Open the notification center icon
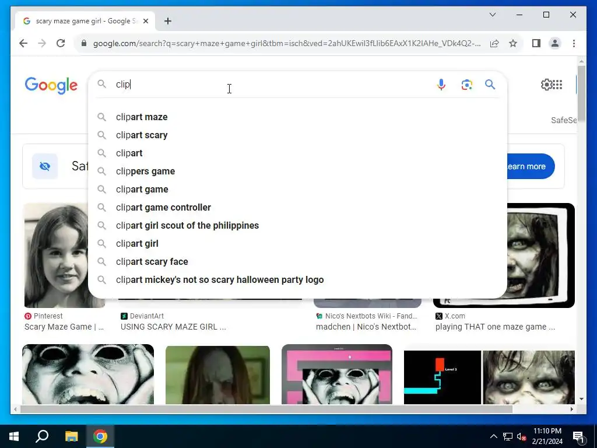Image resolution: width=597 pixels, height=448 pixels. coord(579,436)
